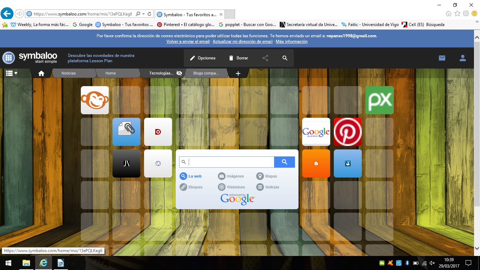
Task: Open the browser home icon
Action: tap(449, 14)
